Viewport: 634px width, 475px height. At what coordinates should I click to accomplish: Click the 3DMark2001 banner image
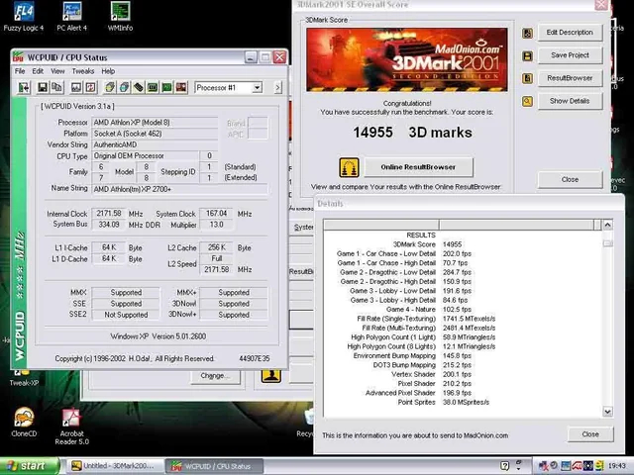click(x=407, y=59)
